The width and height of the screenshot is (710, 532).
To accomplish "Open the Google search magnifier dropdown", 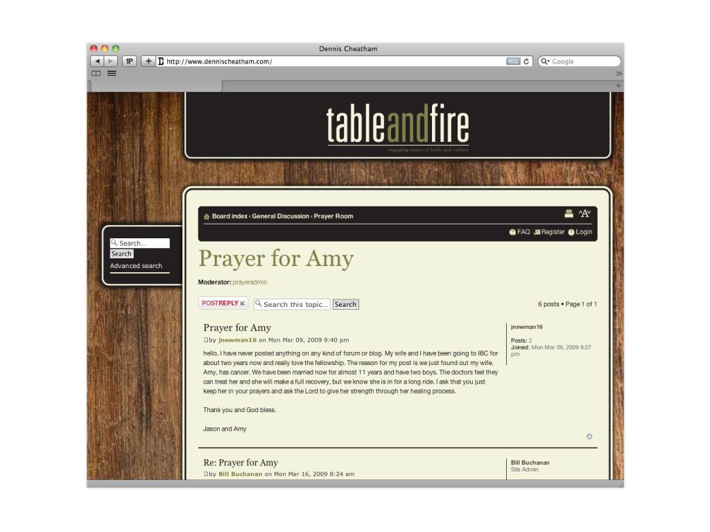I will (545, 62).
